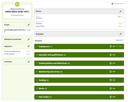Click the name Wong Kit Man
The width and height of the screenshot is (128, 102).
[40, 26]
